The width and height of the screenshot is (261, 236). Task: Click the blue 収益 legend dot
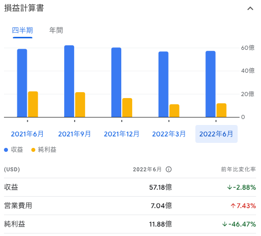tap(6, 150)
